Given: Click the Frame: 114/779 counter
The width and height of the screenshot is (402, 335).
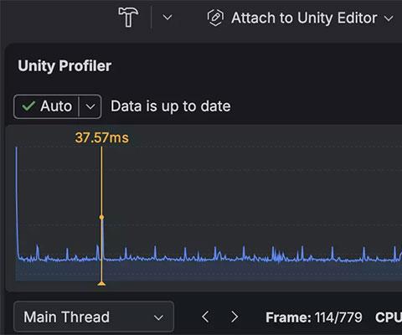Looking at the screenshot, I should 314,317.
